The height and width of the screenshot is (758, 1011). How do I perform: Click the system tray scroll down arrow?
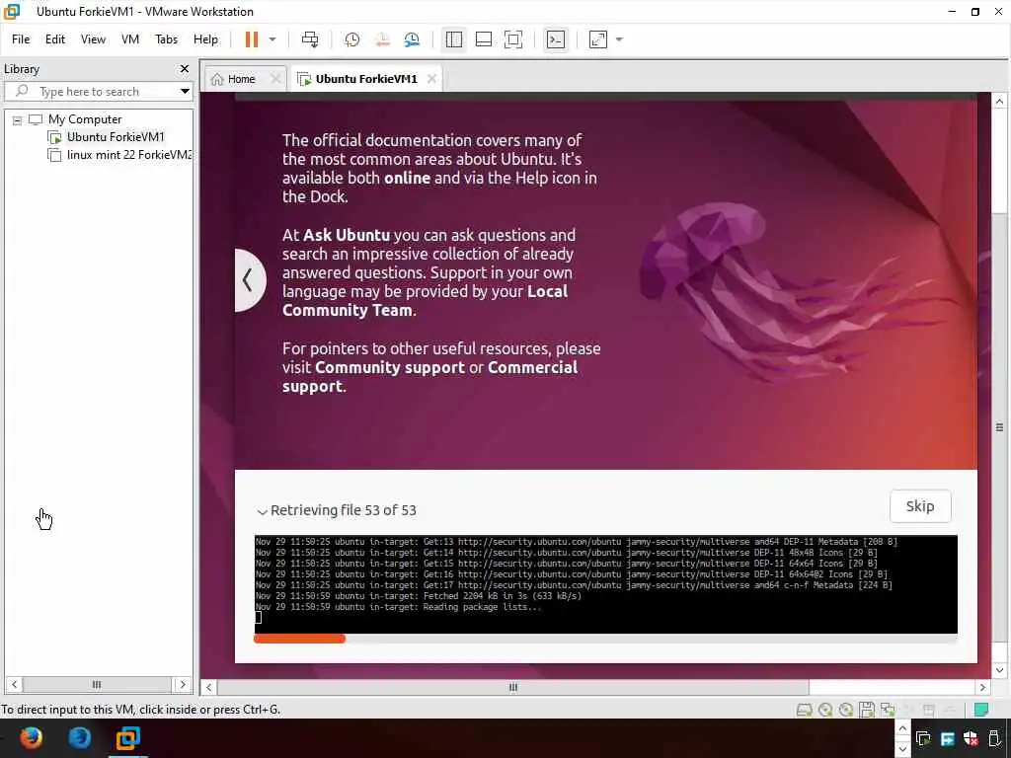(902, 749)
